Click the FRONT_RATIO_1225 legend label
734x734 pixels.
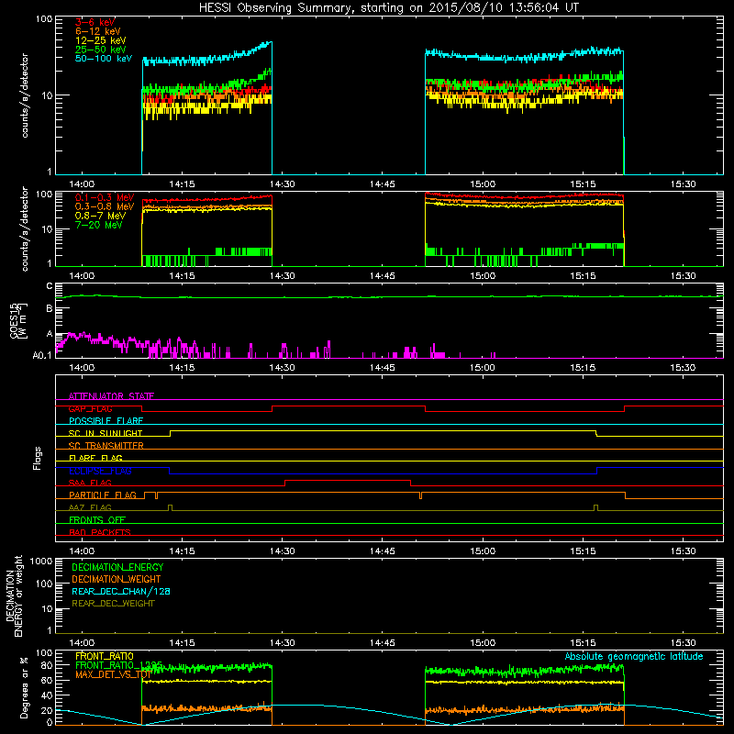point(118,665)
